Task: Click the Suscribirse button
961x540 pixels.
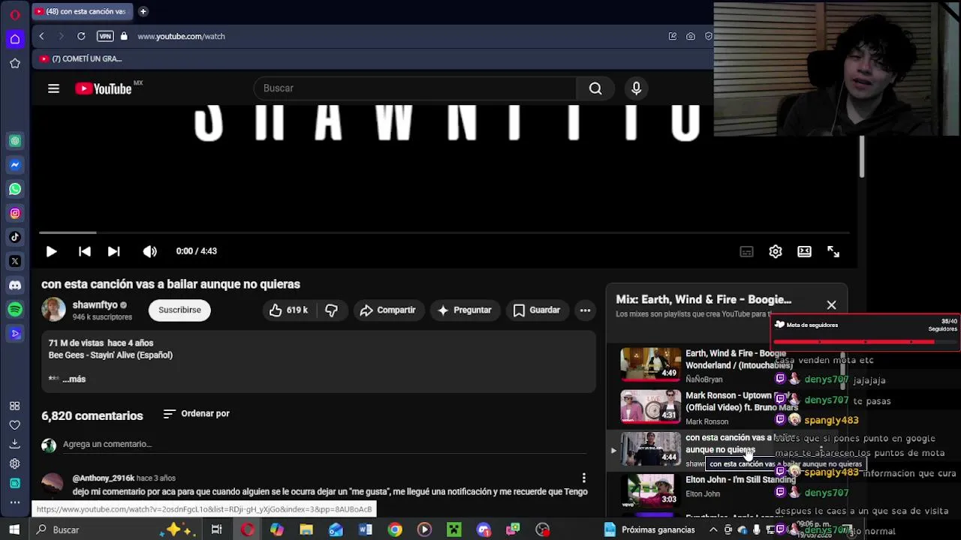Action: tap(179, 310)
